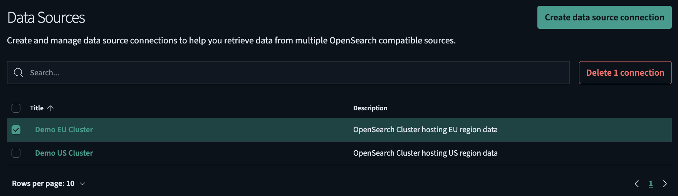Open the Demo US Cluster link

(64, 153)
